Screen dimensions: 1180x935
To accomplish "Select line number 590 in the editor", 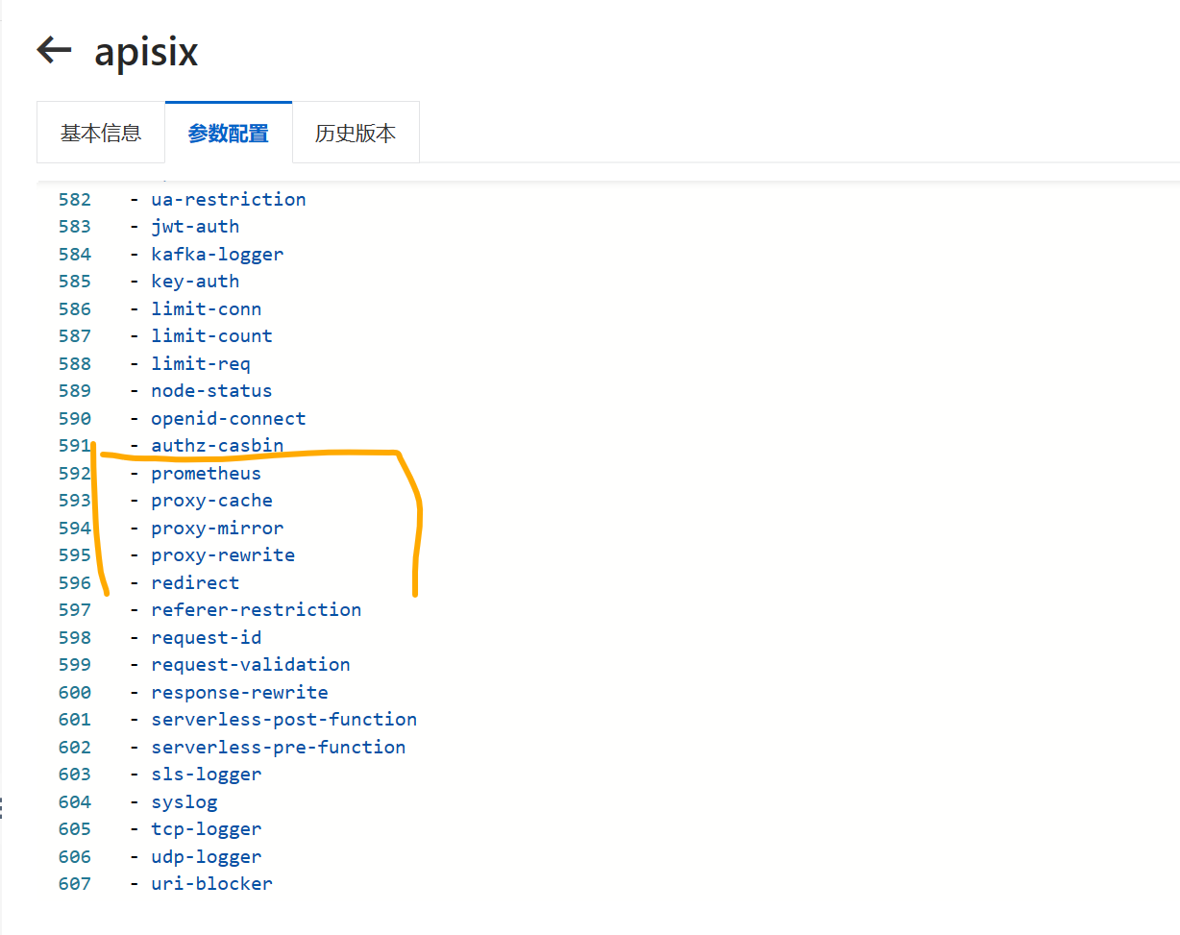I will pos(74,418).
